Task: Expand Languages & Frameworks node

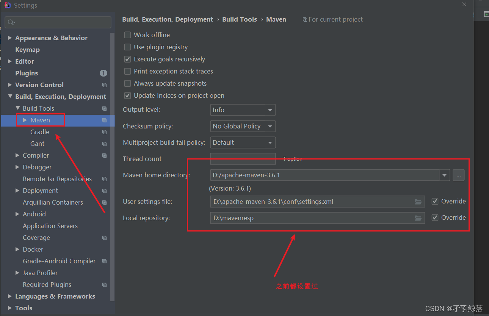Action: click(10, 296)
